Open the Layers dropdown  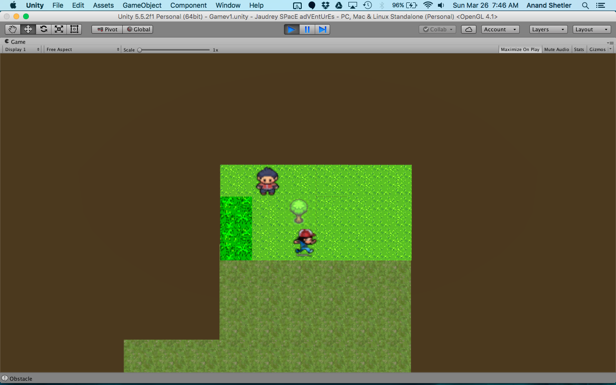pos(549,29)
